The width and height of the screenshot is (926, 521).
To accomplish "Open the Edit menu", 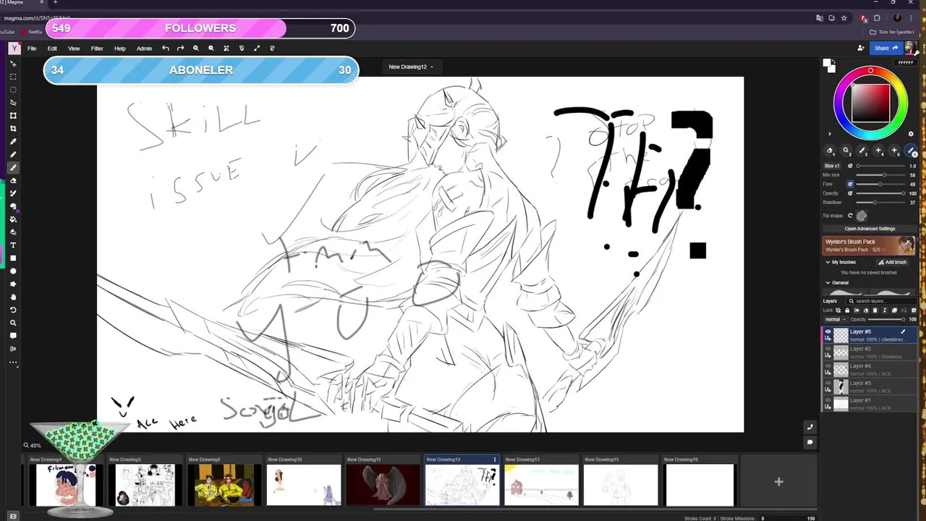I will point(52,48).
